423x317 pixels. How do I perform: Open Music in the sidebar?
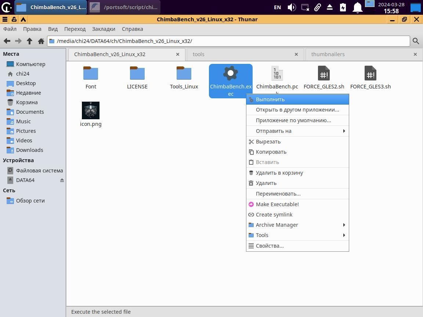point(23,121)
